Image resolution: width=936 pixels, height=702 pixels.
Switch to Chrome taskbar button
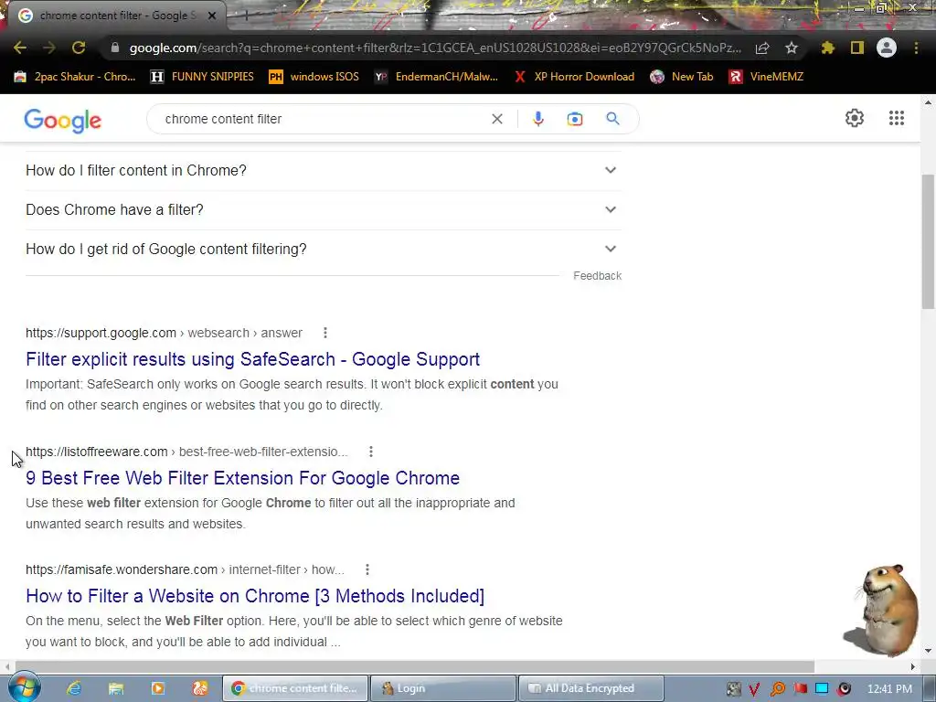coord(295,688)
